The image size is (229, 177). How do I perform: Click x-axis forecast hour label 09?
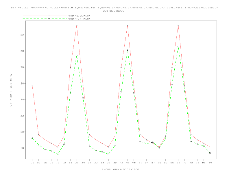51,163
